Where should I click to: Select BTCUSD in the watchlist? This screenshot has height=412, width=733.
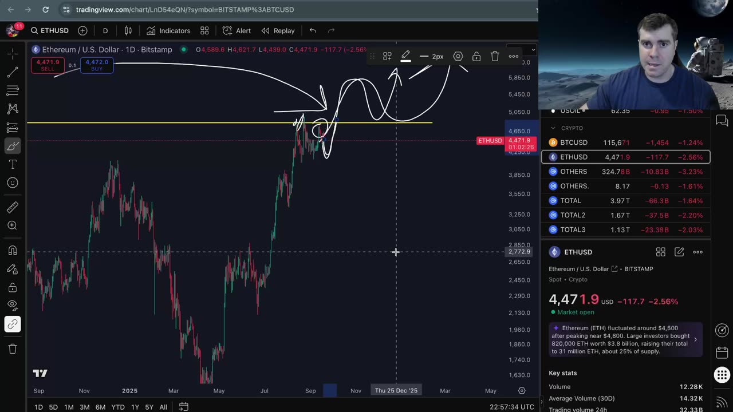point(625,142)
